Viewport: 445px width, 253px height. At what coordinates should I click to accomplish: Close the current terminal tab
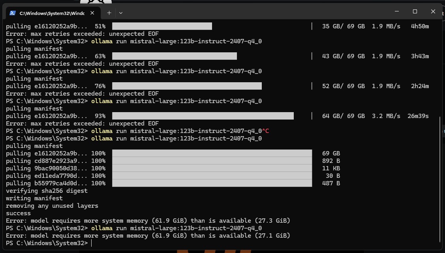tap(92, 13)
